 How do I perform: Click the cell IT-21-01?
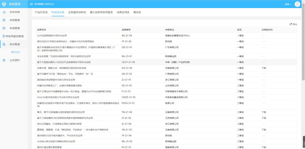[126, 91]
